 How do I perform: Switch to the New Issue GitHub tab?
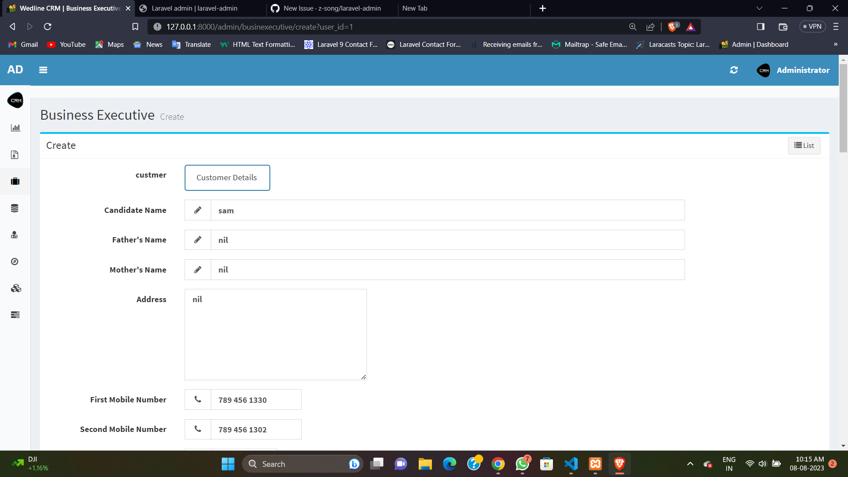click(332, 8)
